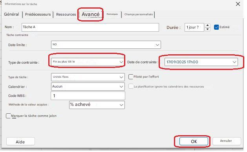Open the Ressources tab
Viewport: 247px width, 152px height.
[66, 14]
